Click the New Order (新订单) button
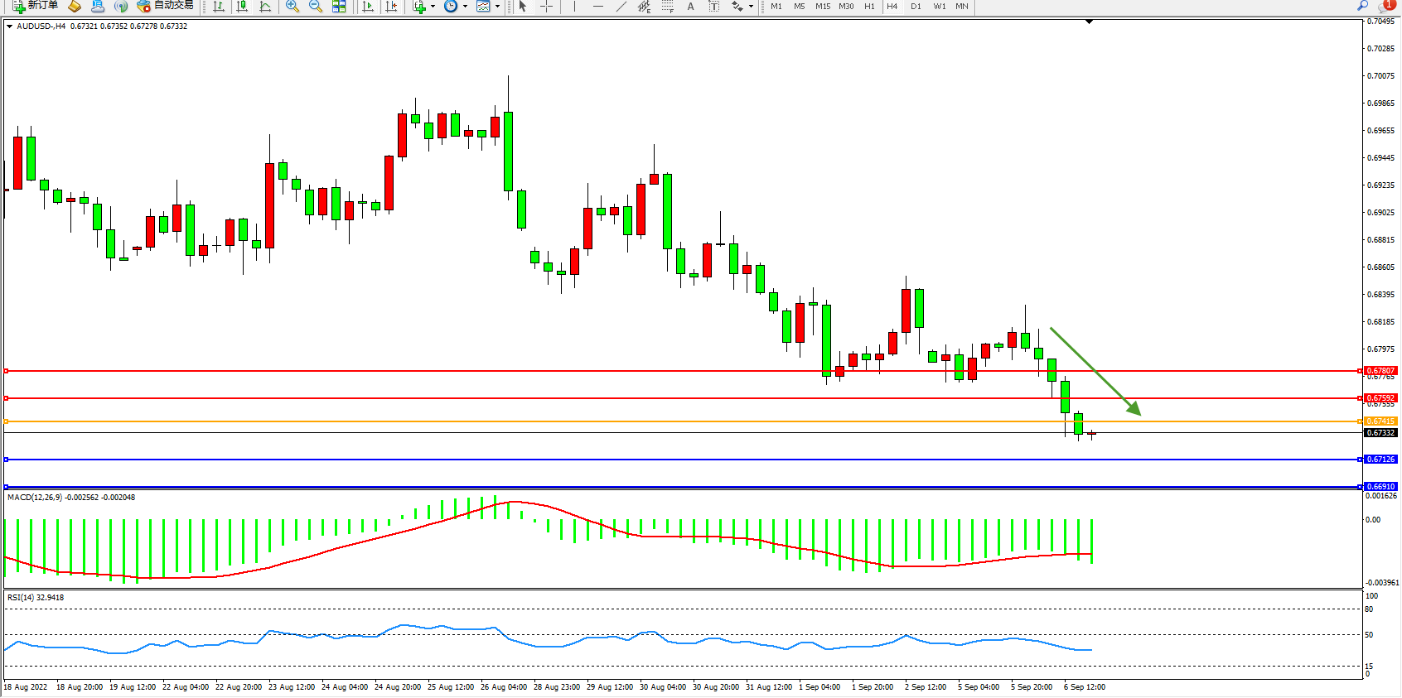Image resolution: width=1402 pixels, height=698 pixels. point(35,6)
